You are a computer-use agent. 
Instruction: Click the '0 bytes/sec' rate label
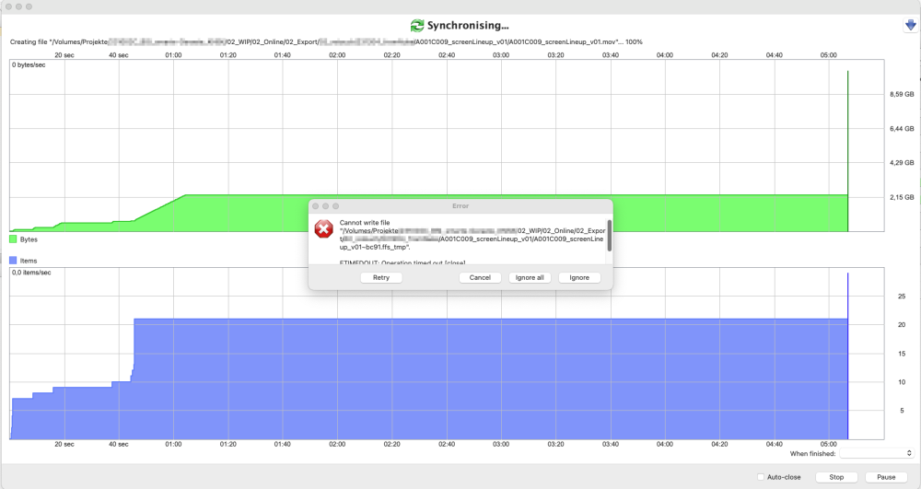pos(29,65)
